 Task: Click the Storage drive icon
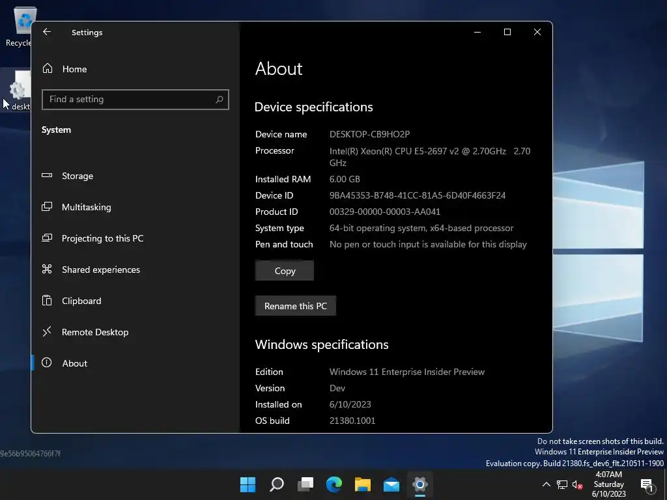tap(47, 175)
